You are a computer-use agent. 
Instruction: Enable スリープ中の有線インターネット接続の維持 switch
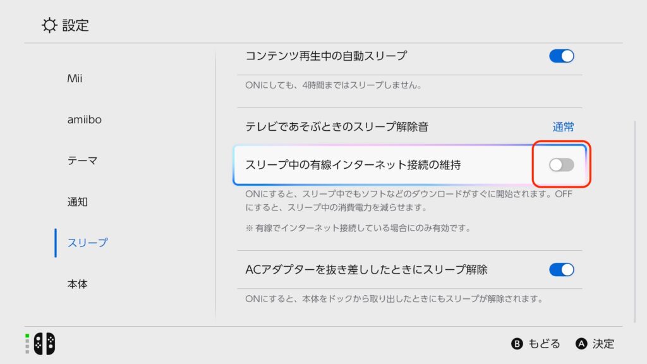click(561, 165)
